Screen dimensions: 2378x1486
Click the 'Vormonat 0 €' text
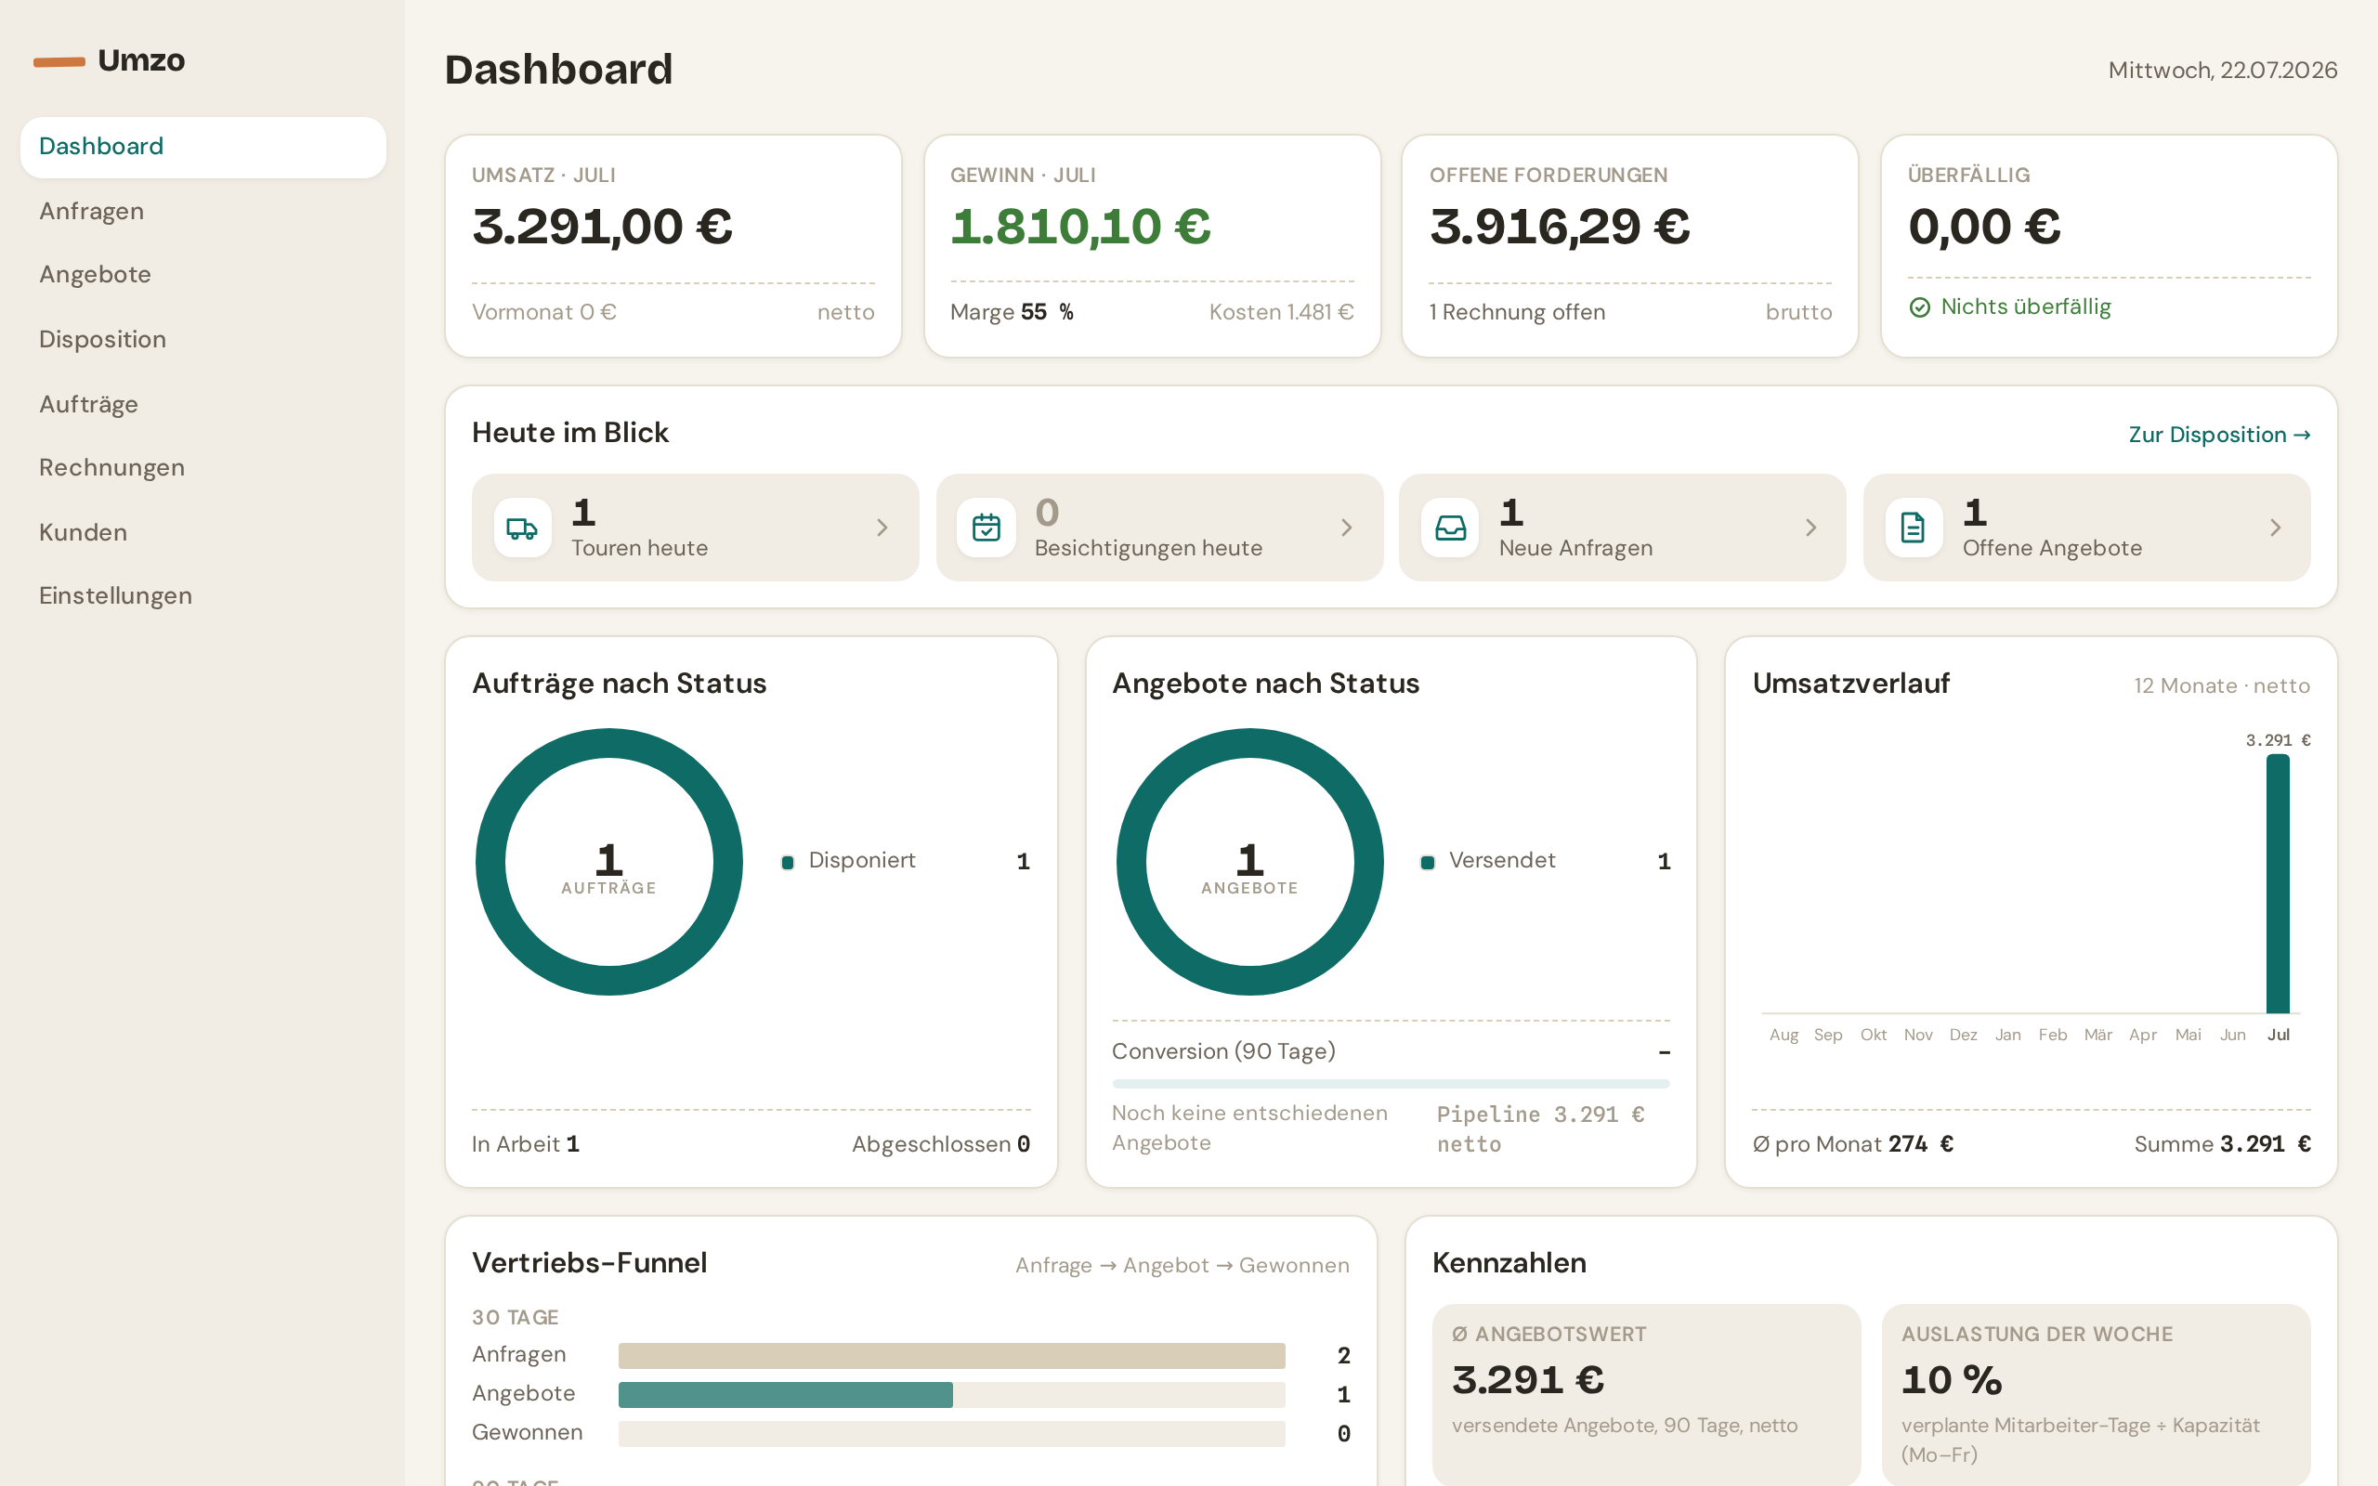tap(544, 313)
